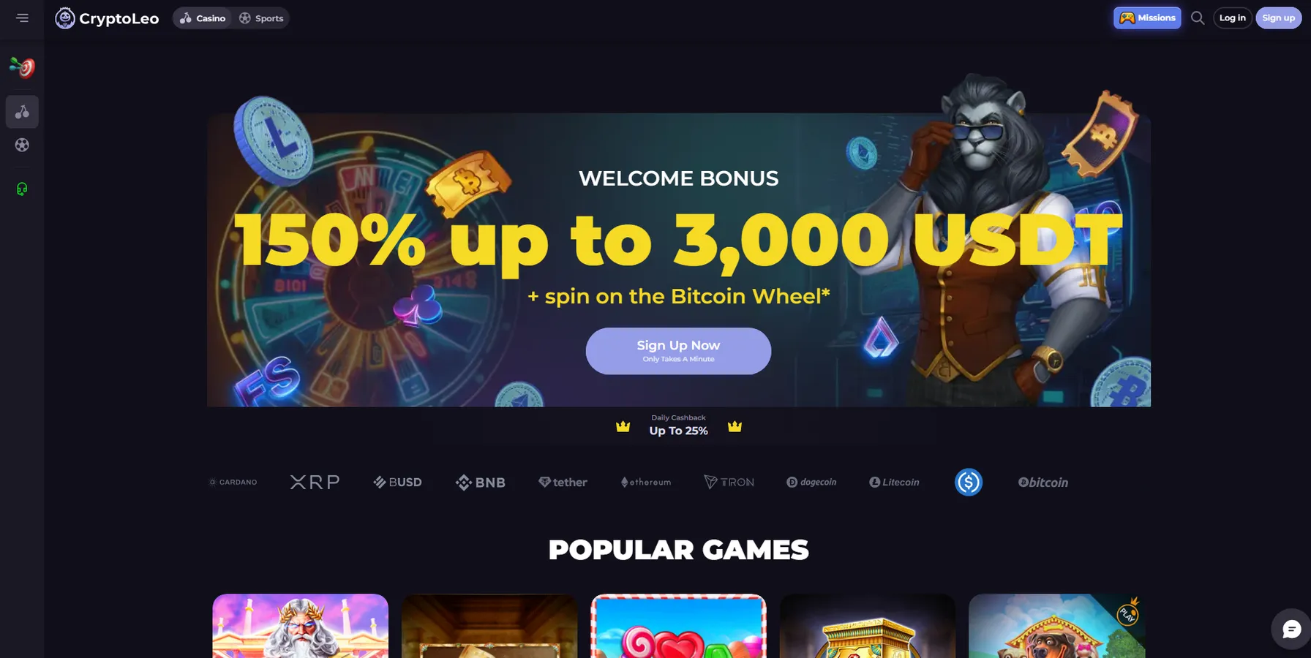This screenshot has height=658, width=1311.
Task: Select the bitcoin currency logo
Action: pyautogui.click(x=1043, y=482)
